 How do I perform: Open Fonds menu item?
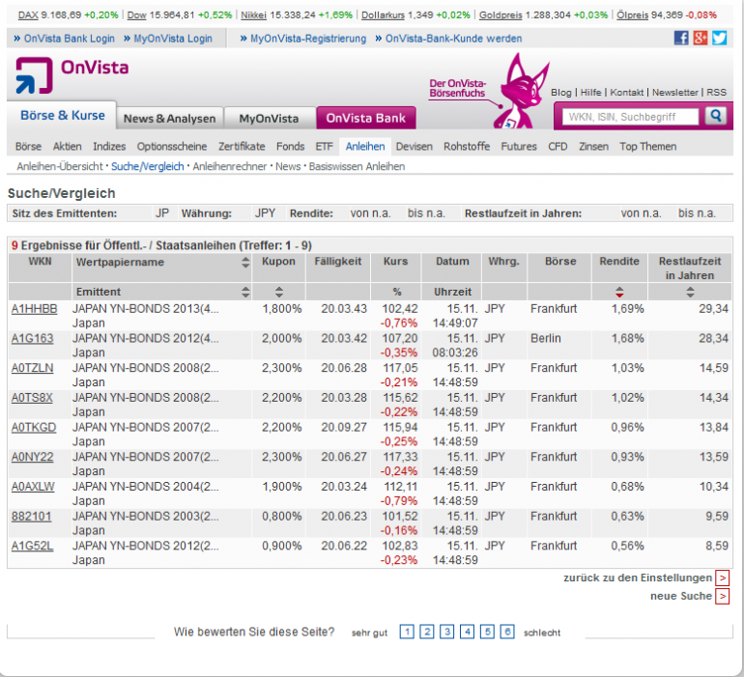[291, 147]
